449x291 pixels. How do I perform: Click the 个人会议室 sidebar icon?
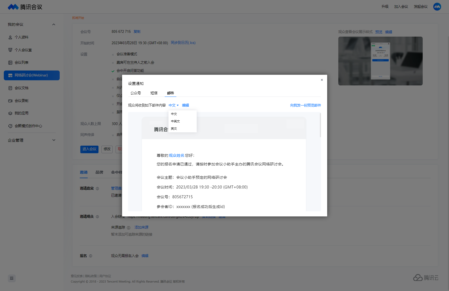pos(10,50)
